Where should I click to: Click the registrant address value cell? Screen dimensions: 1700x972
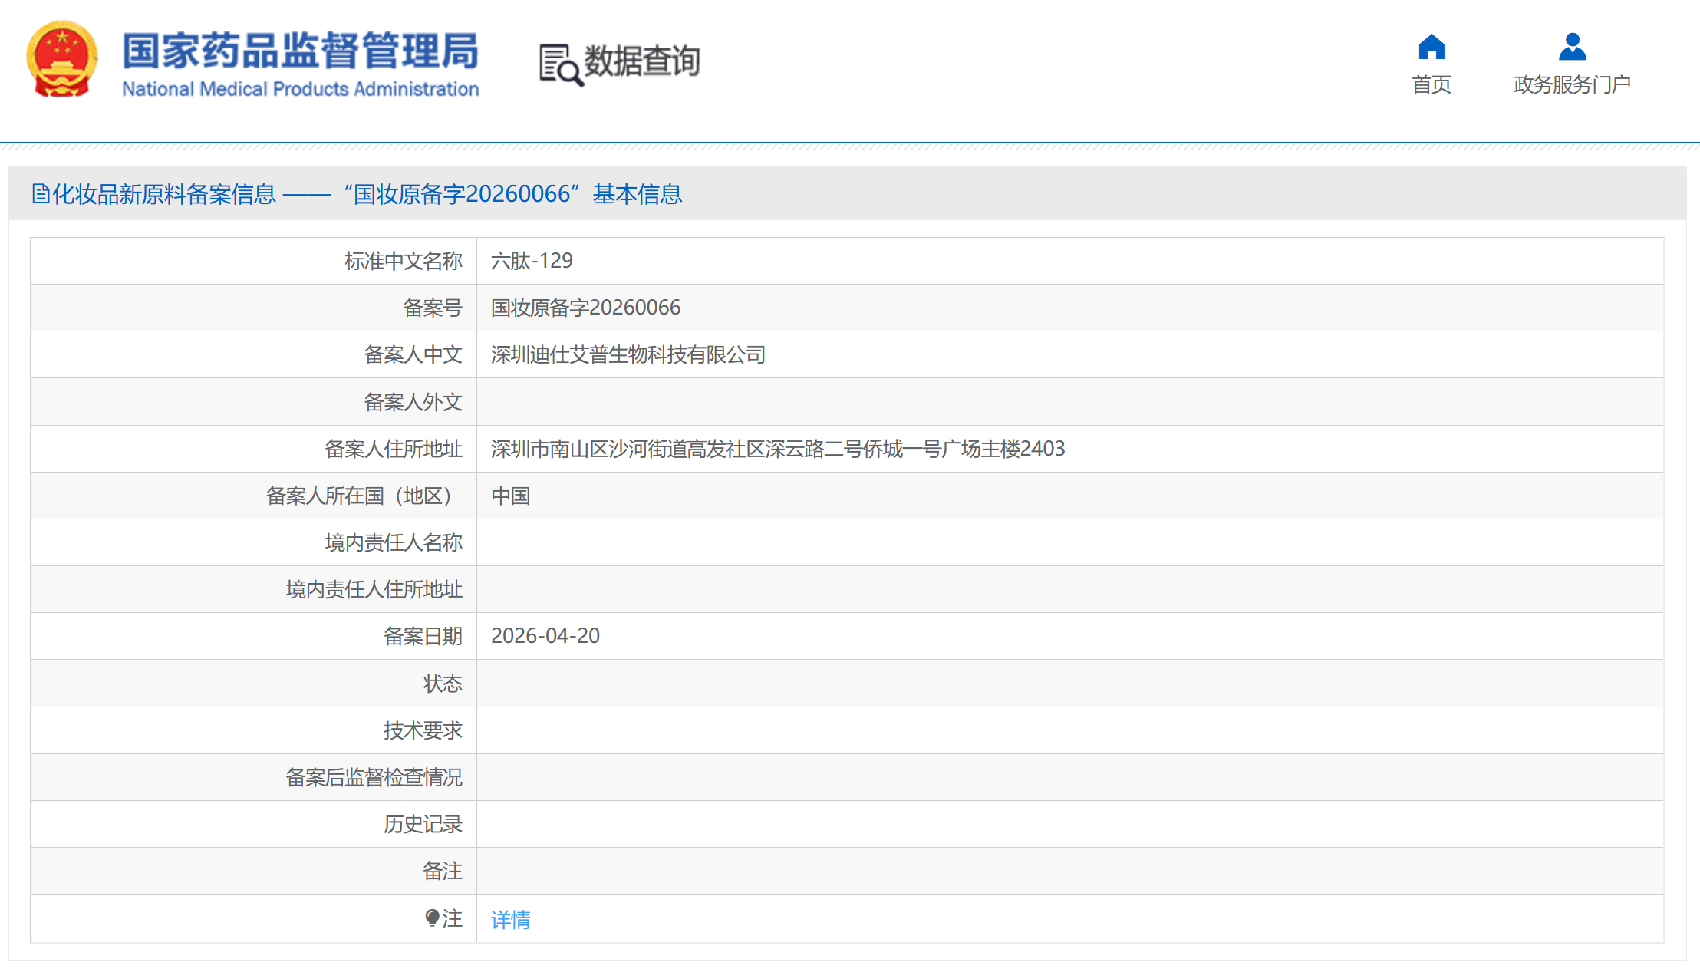[x=777, y=449]
